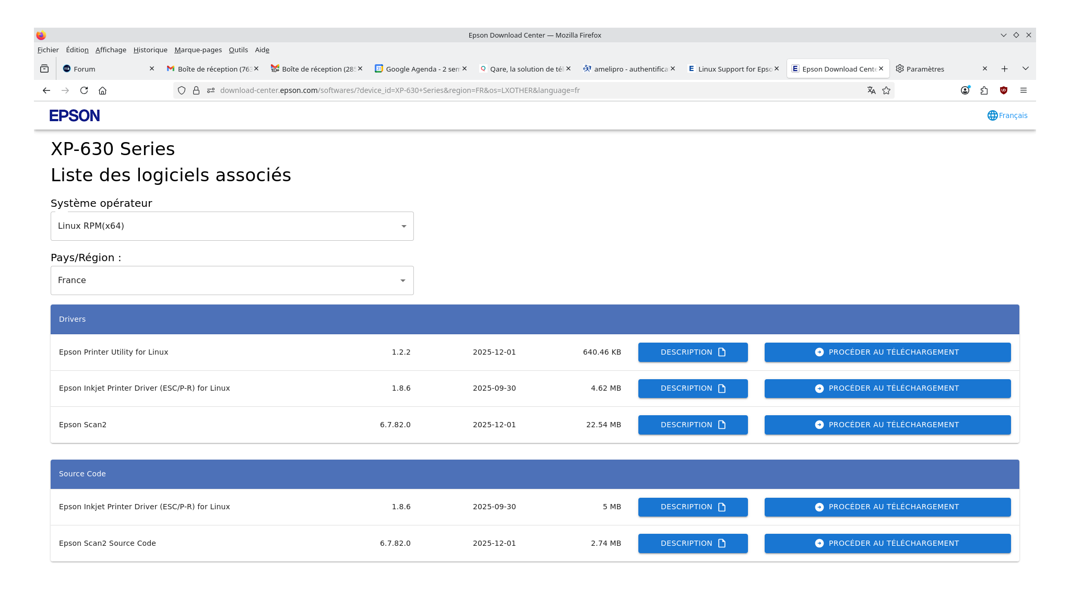1070x609 pixels.
Task: Click the home icon in toolbar
Action: [103, 90]
